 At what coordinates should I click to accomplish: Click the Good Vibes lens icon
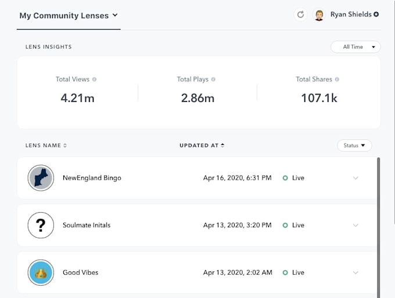click(41, 272)
